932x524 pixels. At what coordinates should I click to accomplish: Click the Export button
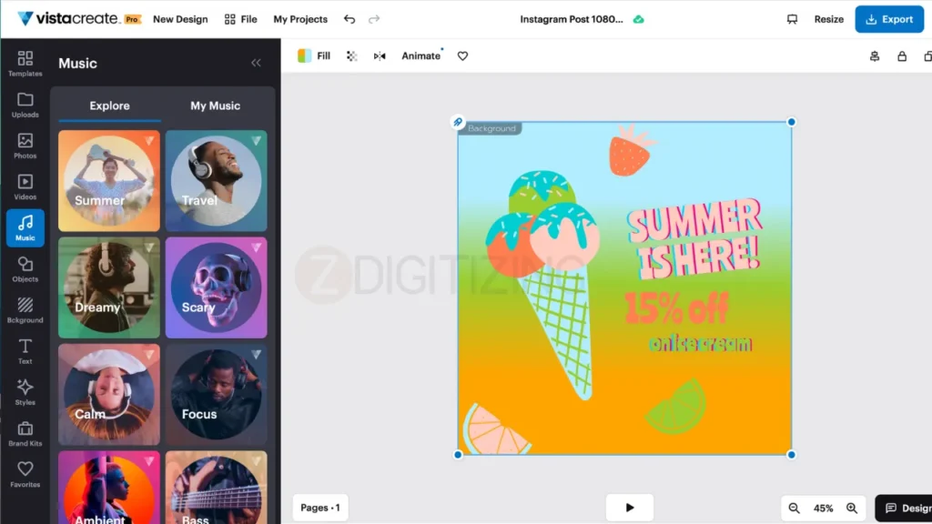click(888, 19)
